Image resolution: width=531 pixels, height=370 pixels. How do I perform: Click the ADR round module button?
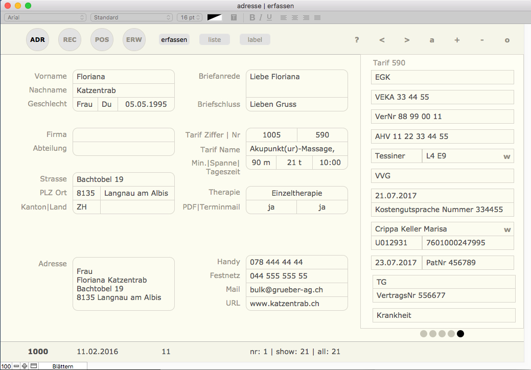37,40
